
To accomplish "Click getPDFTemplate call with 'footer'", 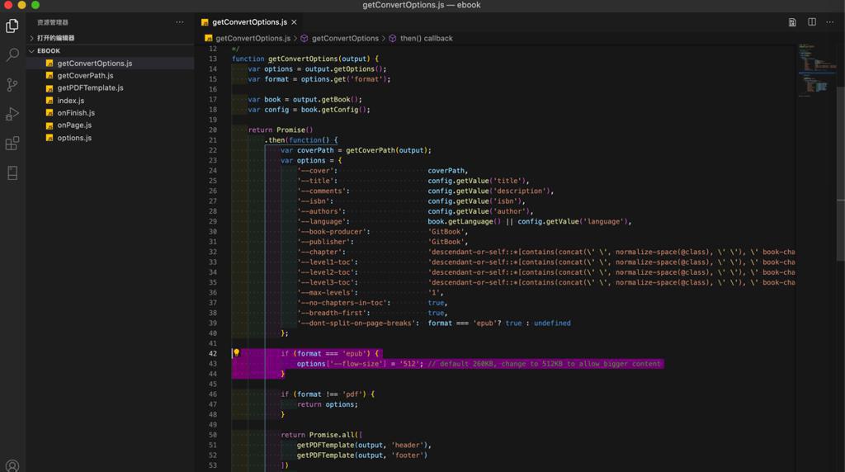I will [x=362, y=455].
